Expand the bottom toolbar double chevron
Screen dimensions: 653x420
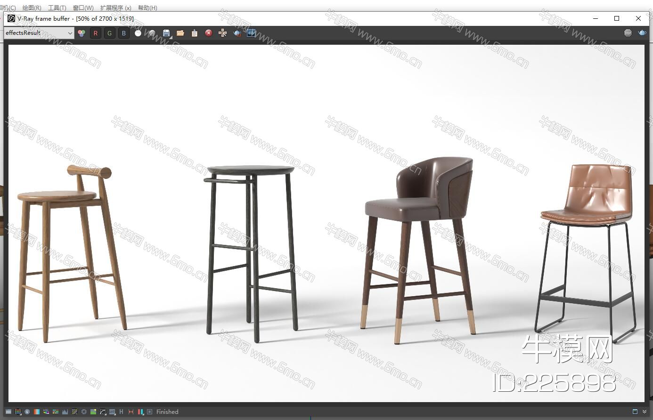(x=645, y=412)
